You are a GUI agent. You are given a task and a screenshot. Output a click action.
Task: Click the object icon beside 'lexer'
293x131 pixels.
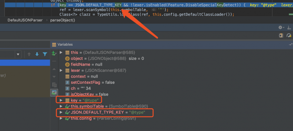pos(67,70)
